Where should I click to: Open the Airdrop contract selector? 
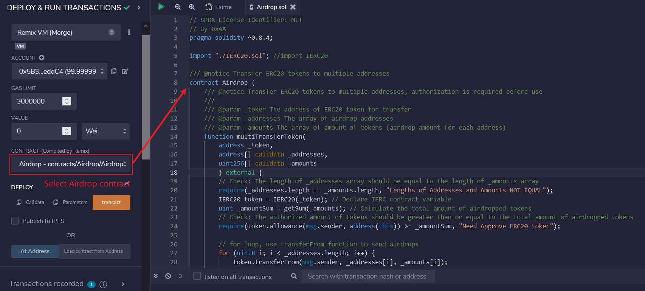click(x=71, y=164)
